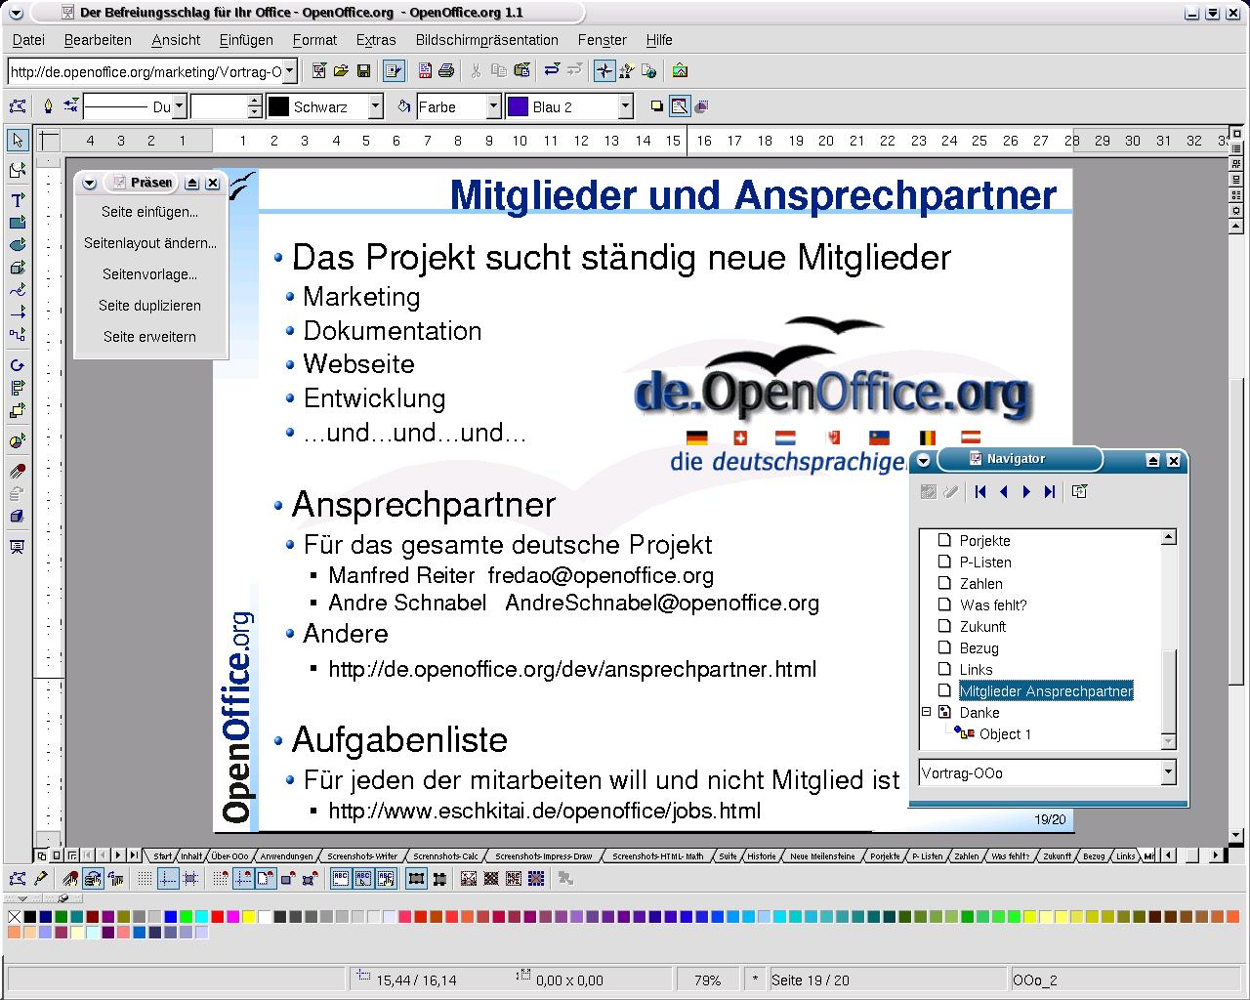
Task: Switch to the Anwendungen slide tab
Action: tap(286, 856)
